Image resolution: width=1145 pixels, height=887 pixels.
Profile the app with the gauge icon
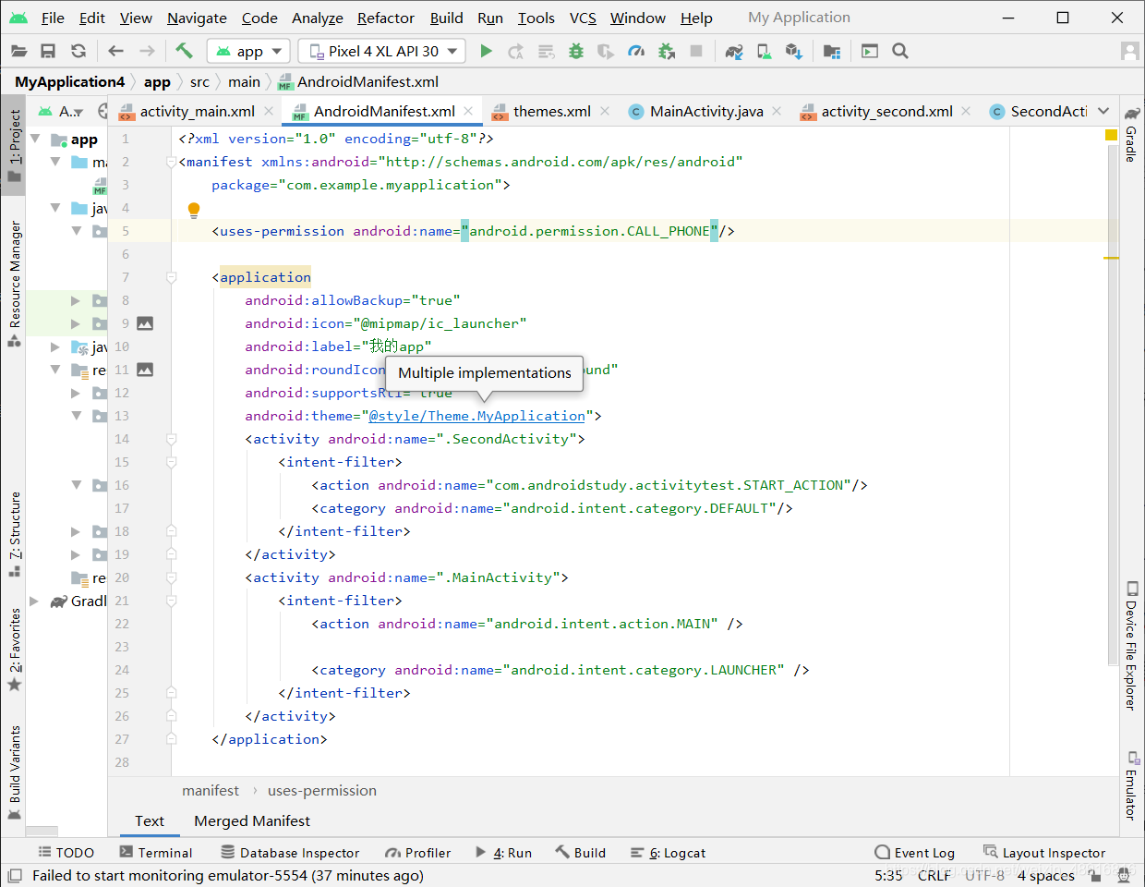click(636, 51)
